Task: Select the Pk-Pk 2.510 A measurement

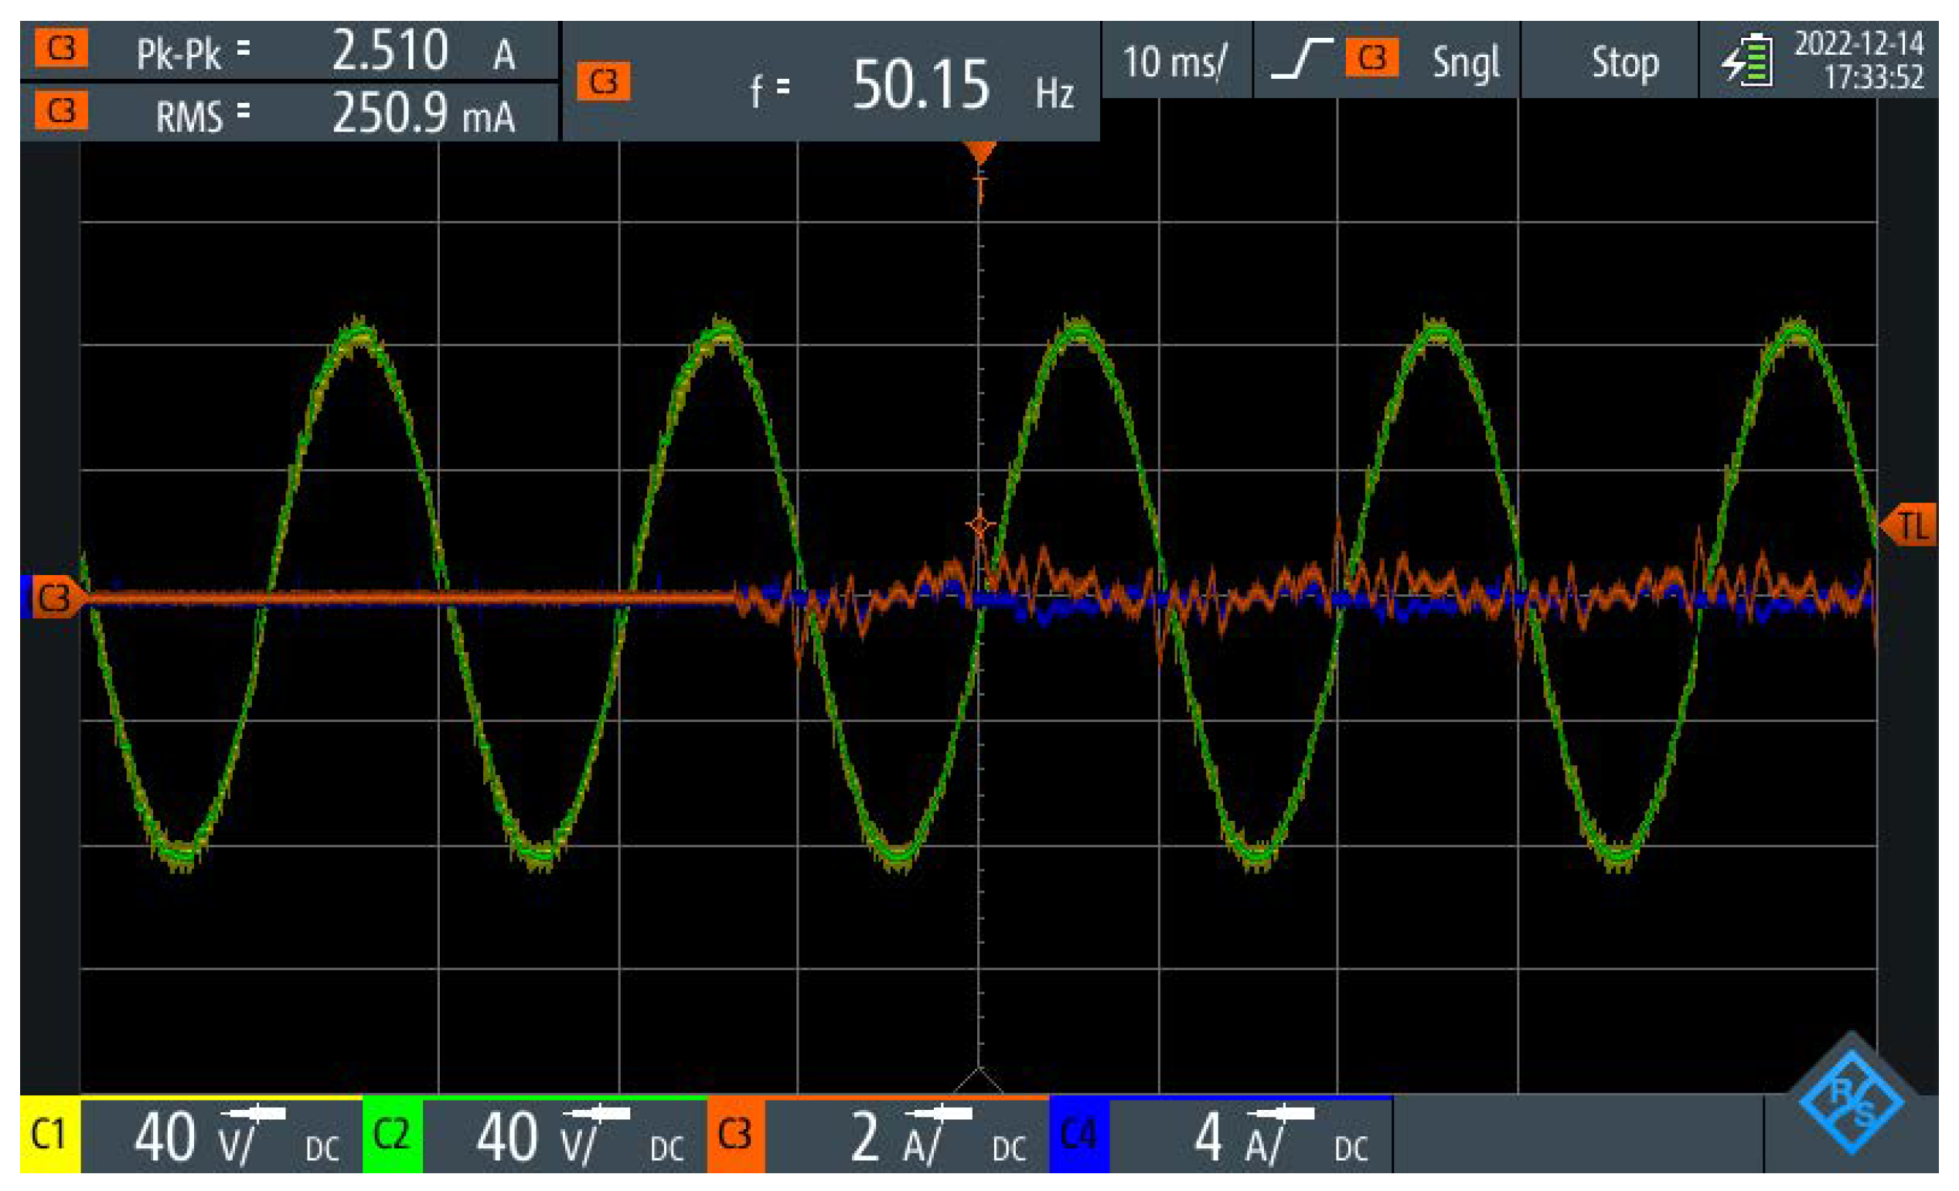Action: [289, 50]
